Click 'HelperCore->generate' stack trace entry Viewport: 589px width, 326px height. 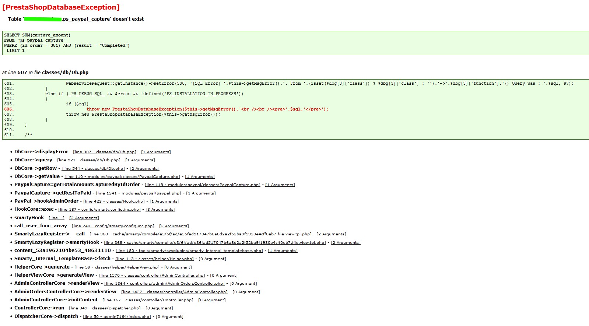(x=42, y=267)
